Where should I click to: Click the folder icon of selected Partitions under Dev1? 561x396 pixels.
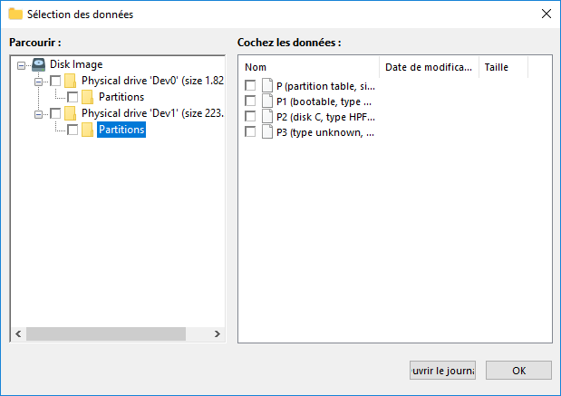click(87, 130)
